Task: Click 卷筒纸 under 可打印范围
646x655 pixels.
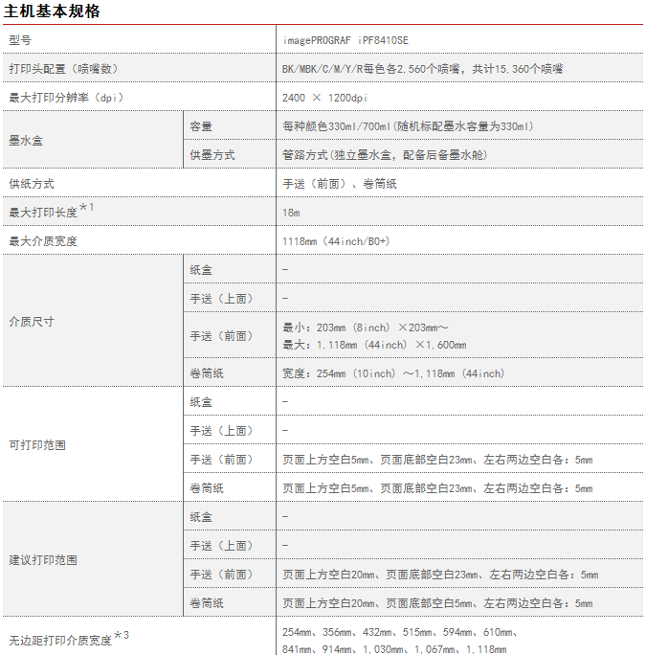Action: coord(207,488)
